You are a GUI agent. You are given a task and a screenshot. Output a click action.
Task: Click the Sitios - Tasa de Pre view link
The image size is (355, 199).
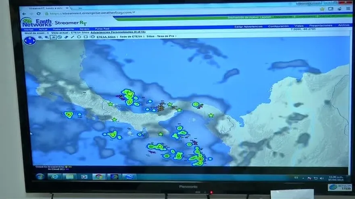click(x=160, y=36)
